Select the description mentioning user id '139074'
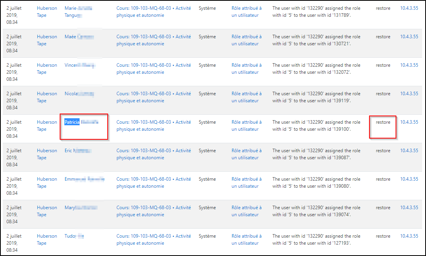 pyautogui.click(x=316, y=211)
